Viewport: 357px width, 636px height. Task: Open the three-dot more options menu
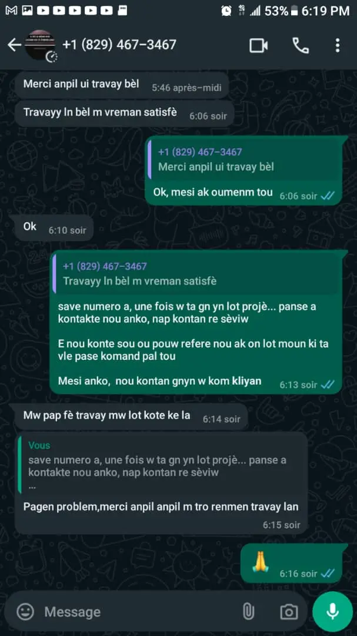click(x=337, y=45)
